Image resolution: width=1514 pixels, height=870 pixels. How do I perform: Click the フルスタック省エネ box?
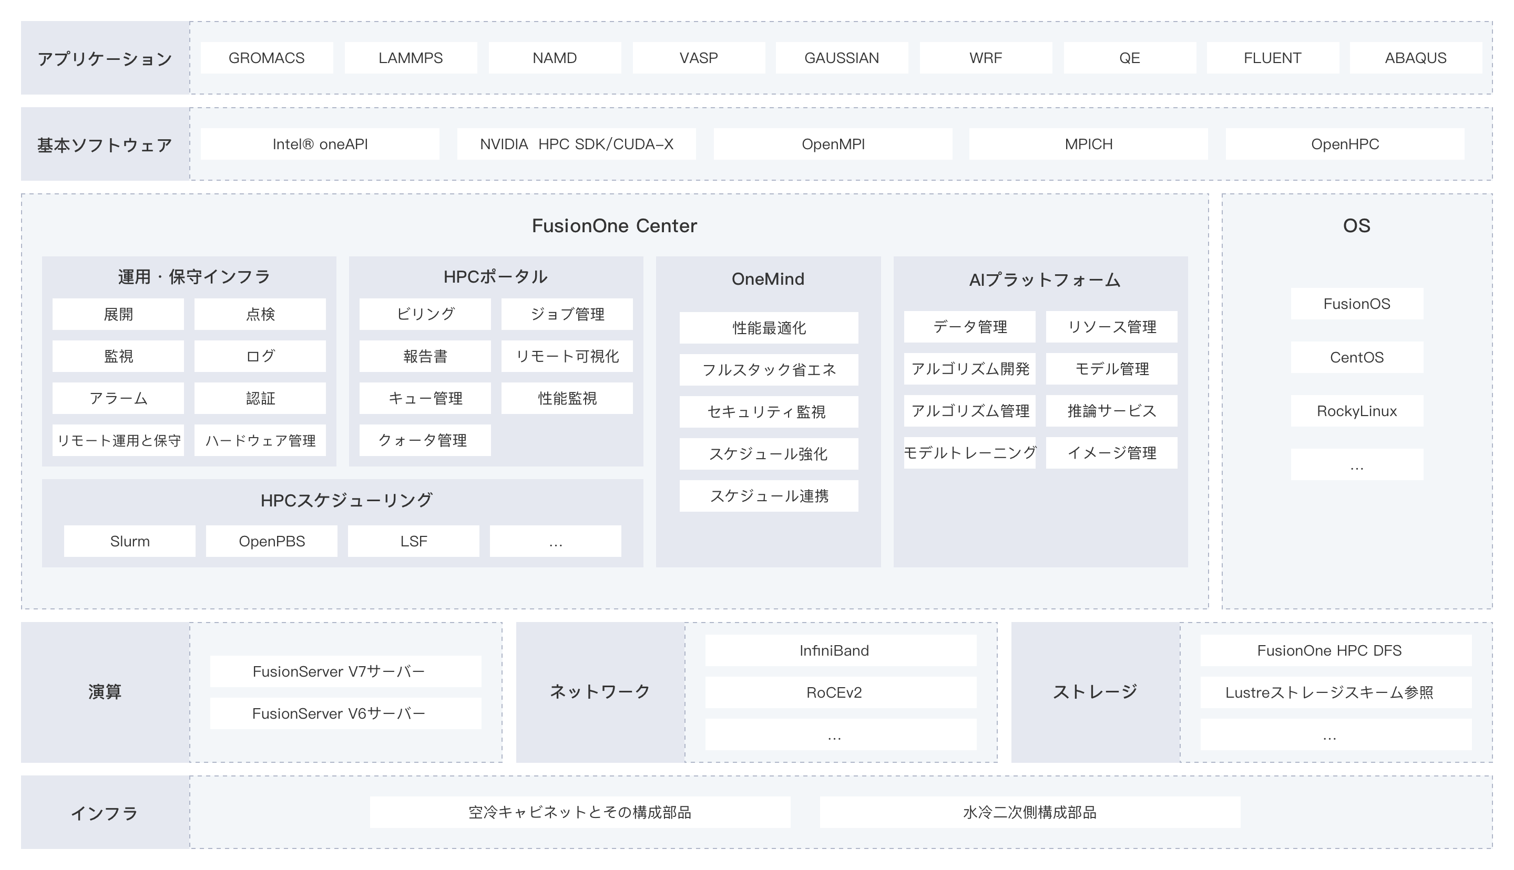click(769, 370)
